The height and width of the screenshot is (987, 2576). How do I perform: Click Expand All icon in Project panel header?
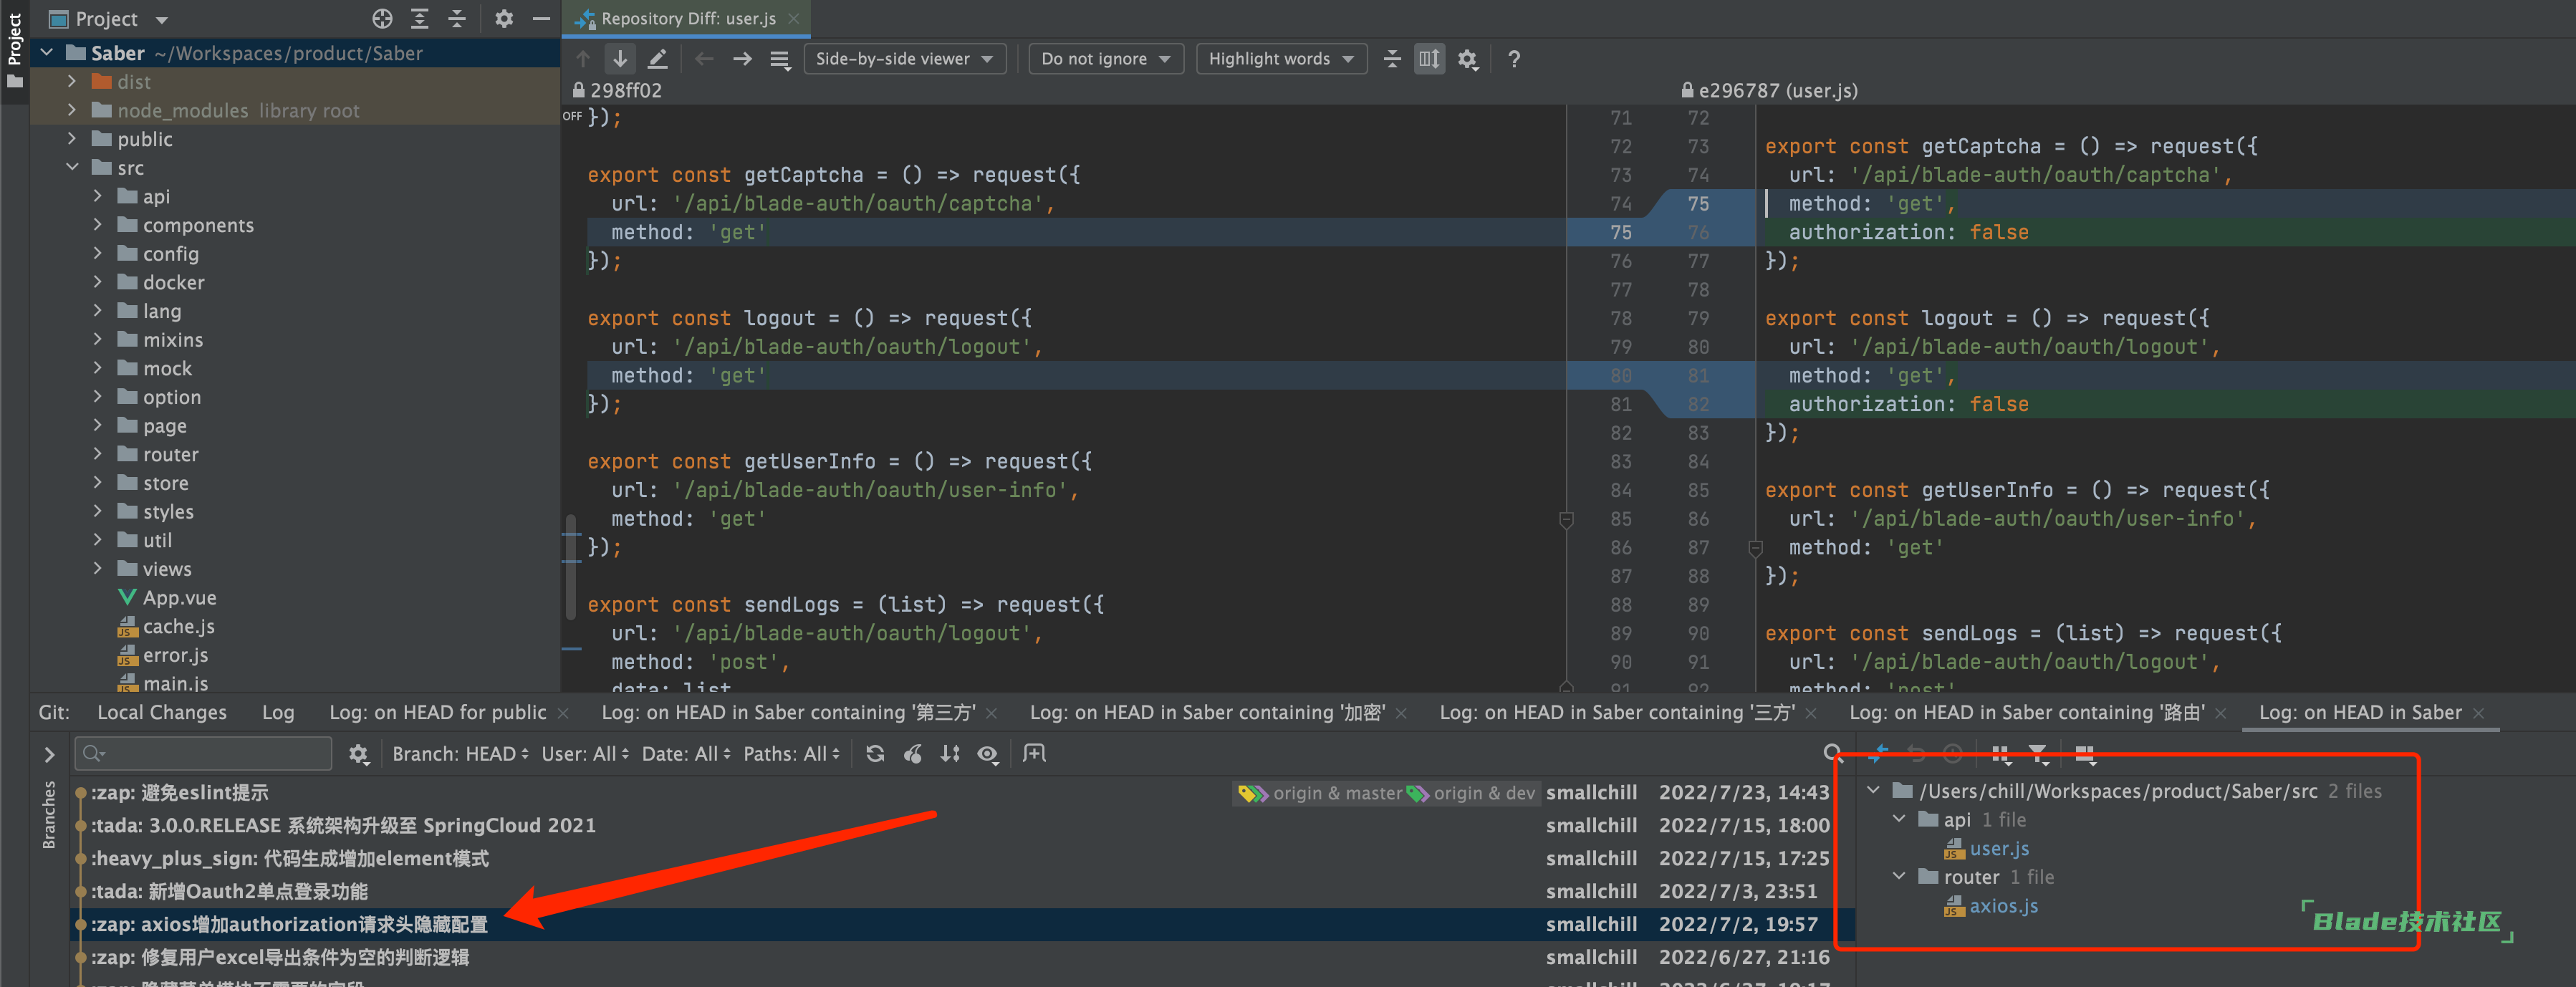[x=420, y=18]
